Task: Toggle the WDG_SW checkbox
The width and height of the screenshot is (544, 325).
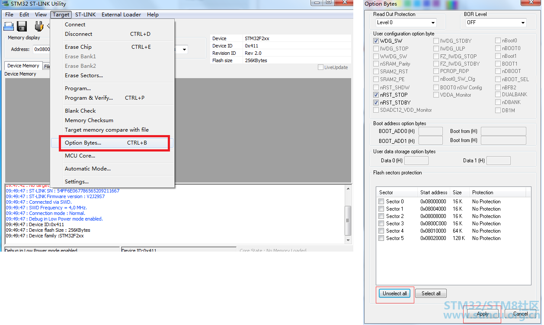Action: [376, 41]
